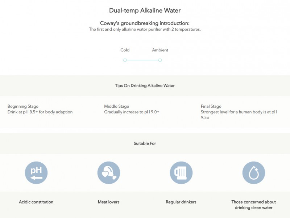Click the Acidic constitution label
The width and height of the screenshot is (290, 218).
36,202
